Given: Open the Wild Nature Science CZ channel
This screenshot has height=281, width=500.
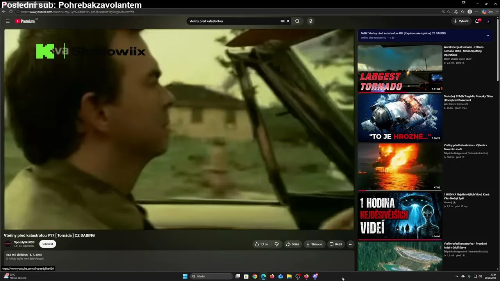Looking at the screenshot, I should (x=456, y=104).
